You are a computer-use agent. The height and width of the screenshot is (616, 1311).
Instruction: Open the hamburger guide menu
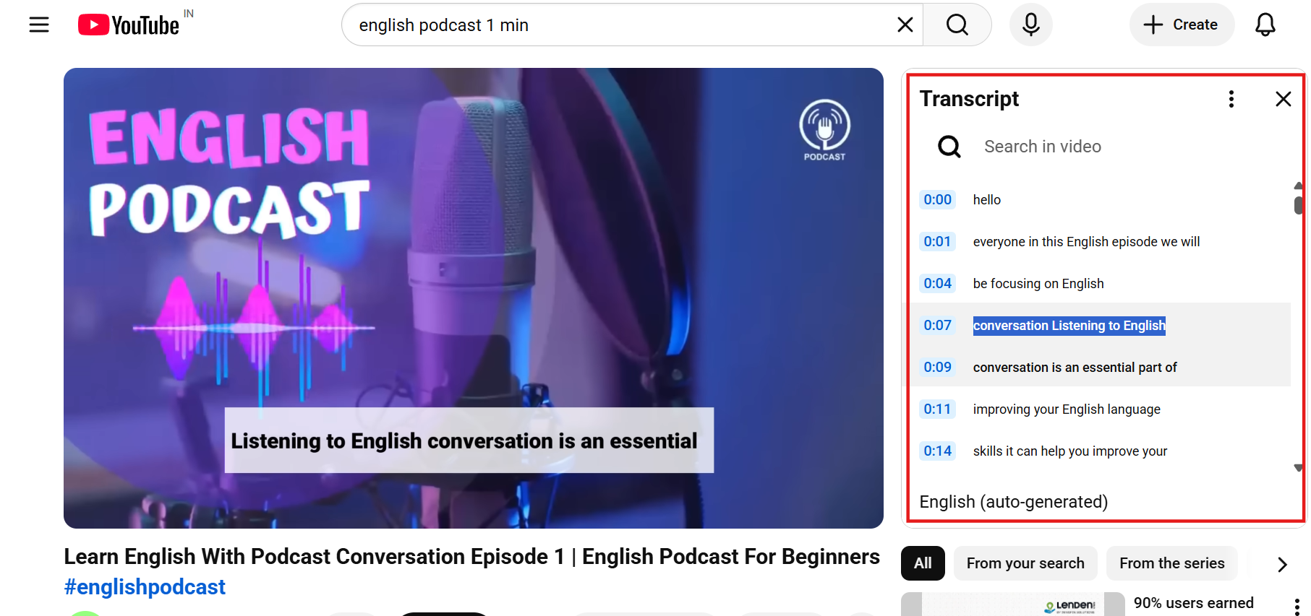click(39, 25)
